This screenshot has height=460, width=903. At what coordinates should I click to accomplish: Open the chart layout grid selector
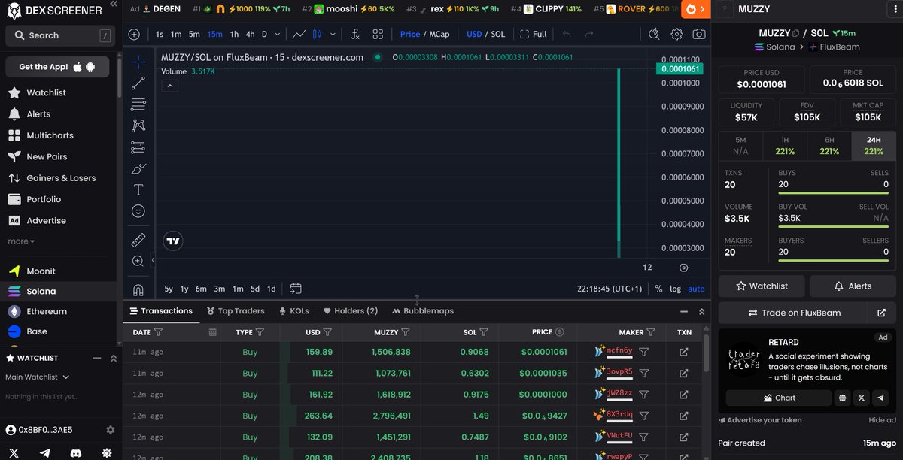coord(378,34)
